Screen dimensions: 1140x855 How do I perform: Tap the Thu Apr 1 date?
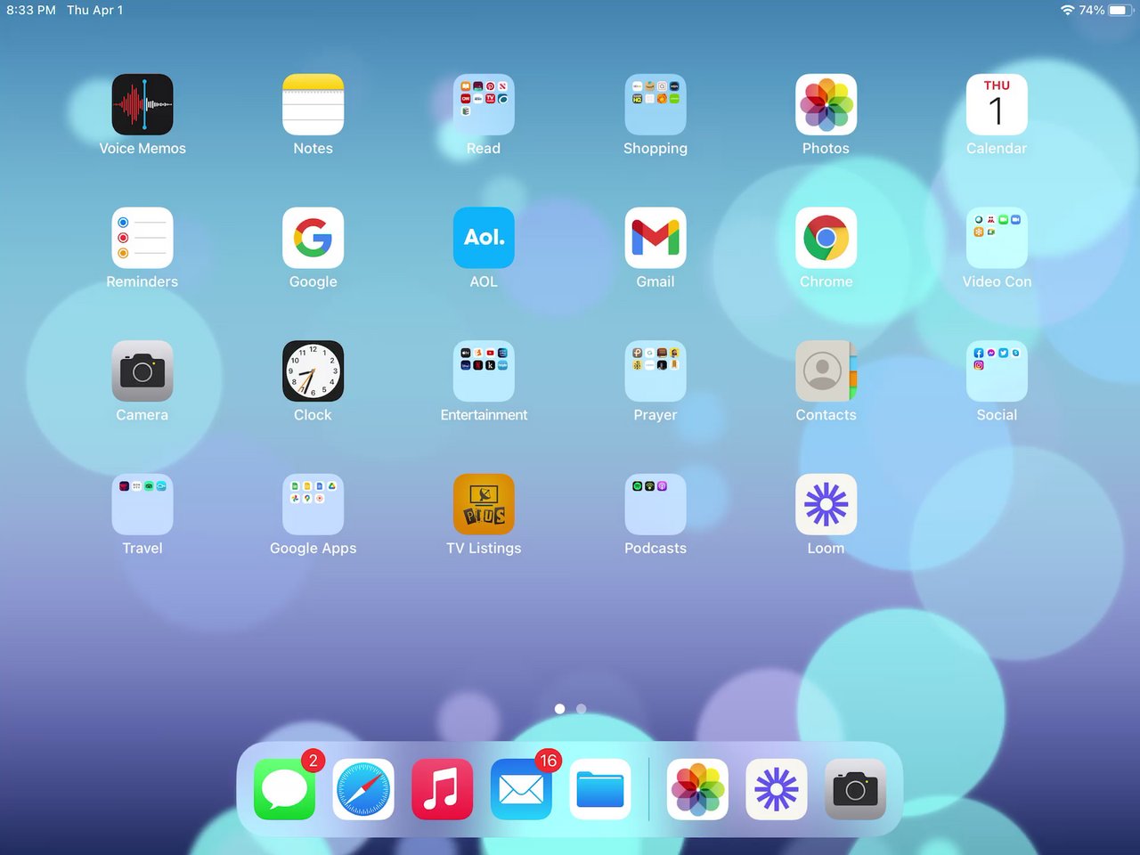click(95, 10)
